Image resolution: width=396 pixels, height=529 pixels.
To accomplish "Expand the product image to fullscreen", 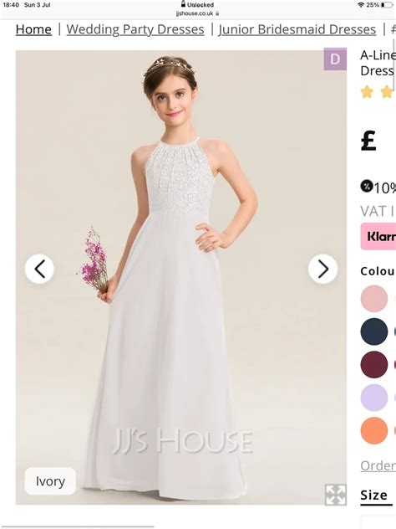I will (x=335, y=495).
